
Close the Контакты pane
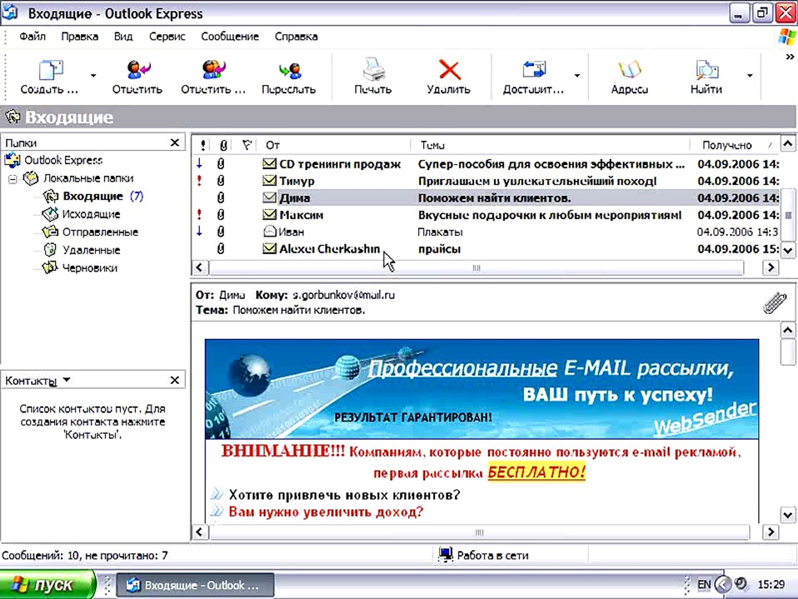[175, 380]
